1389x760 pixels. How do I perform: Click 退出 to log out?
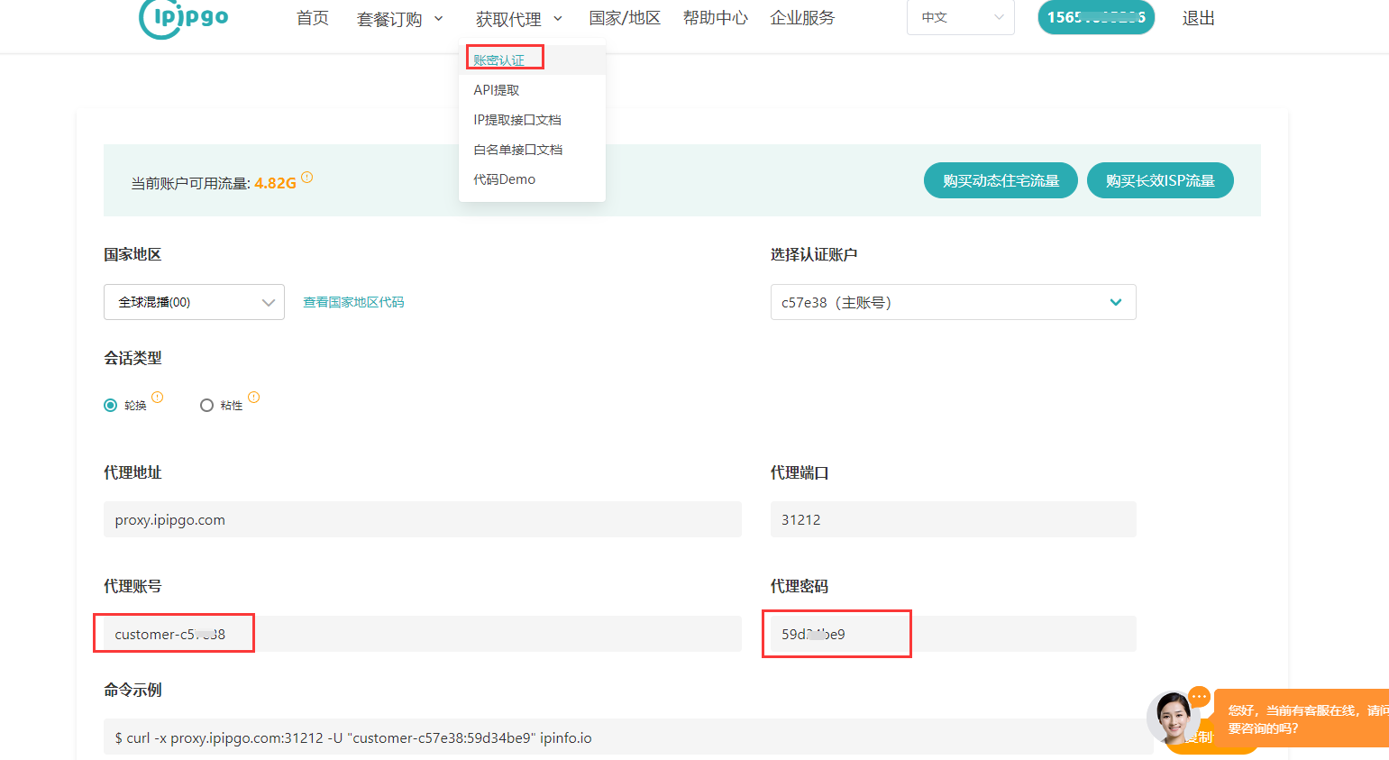pyautogui.click(x=1199, y=18)
